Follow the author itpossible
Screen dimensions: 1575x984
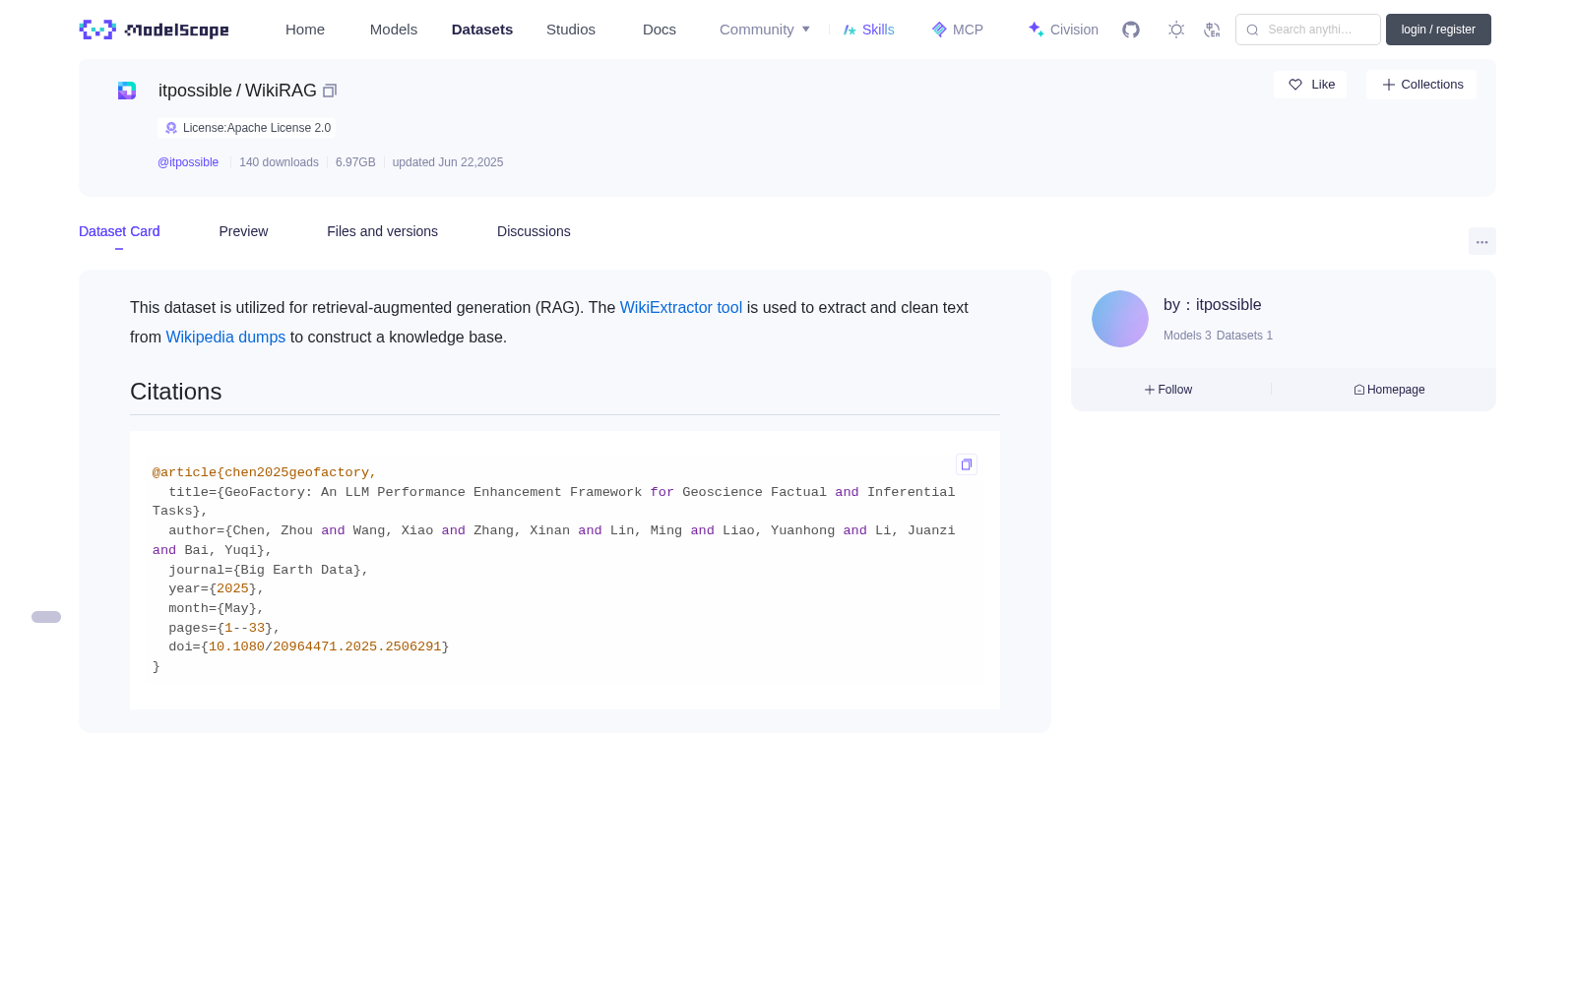point(1168,390)
